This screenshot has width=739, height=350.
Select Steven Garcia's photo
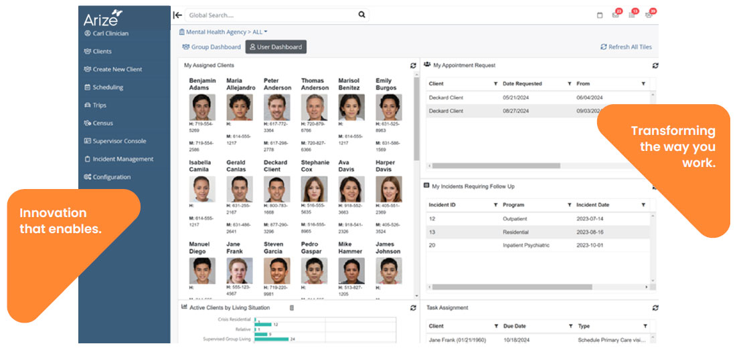tap(276, 271)
